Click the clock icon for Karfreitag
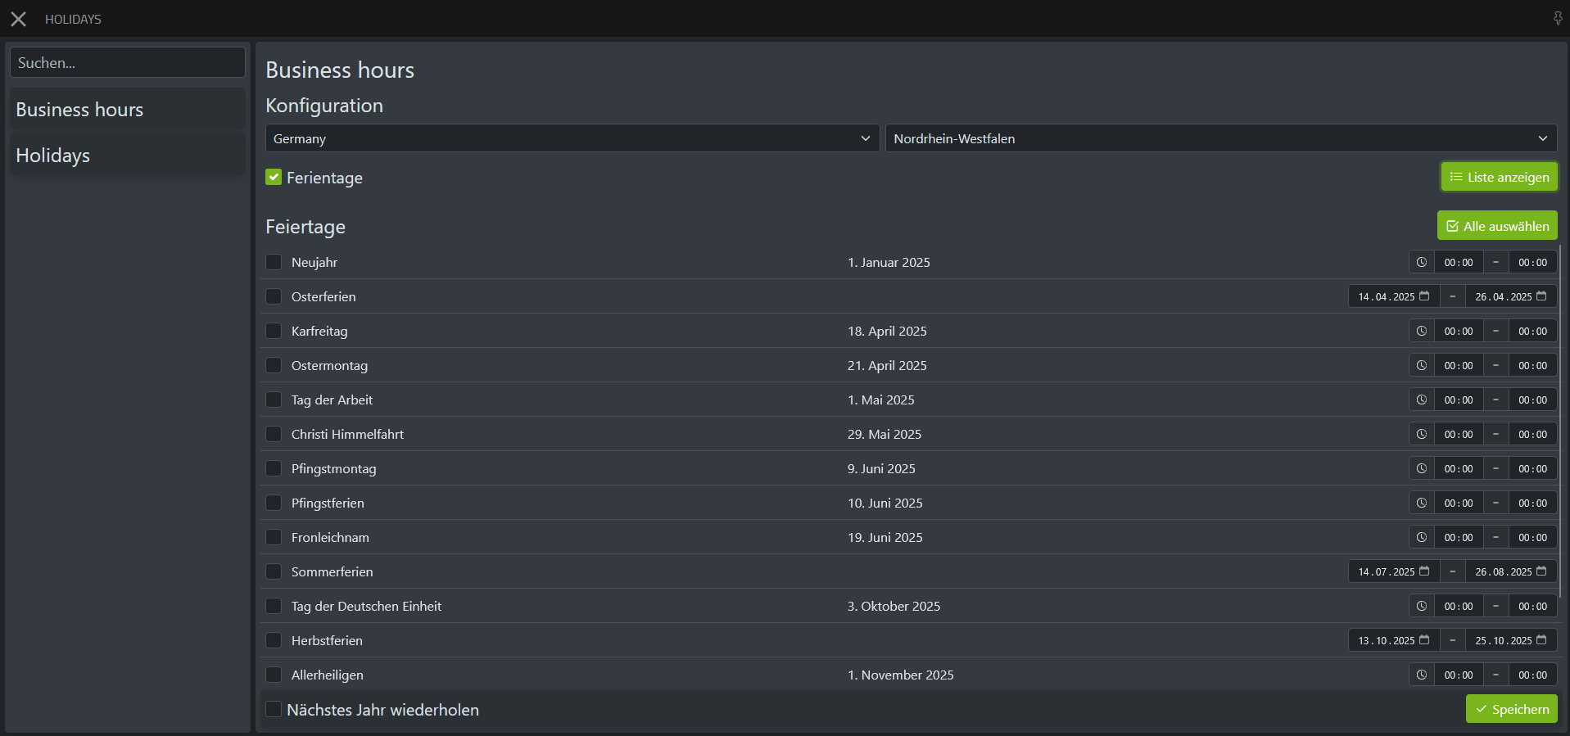Screen dimensions: 1570x736 click(x=1421, y=332)
